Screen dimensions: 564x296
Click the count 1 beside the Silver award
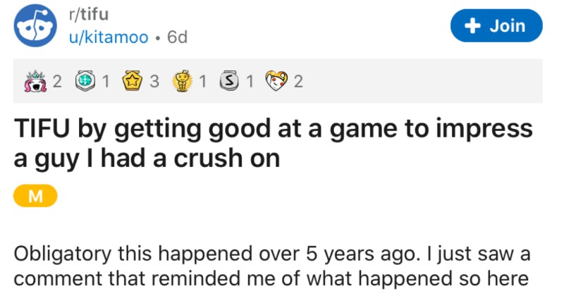tap(250, 82)
